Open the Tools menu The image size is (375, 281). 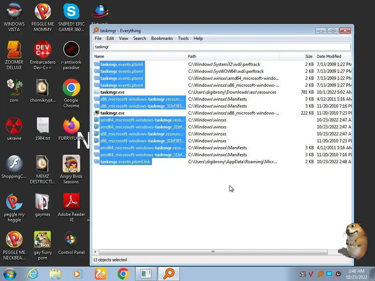[x=183, y=38]
